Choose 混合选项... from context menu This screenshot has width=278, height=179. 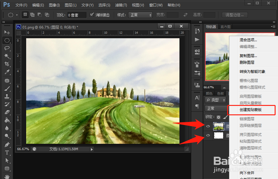(248, 40)
